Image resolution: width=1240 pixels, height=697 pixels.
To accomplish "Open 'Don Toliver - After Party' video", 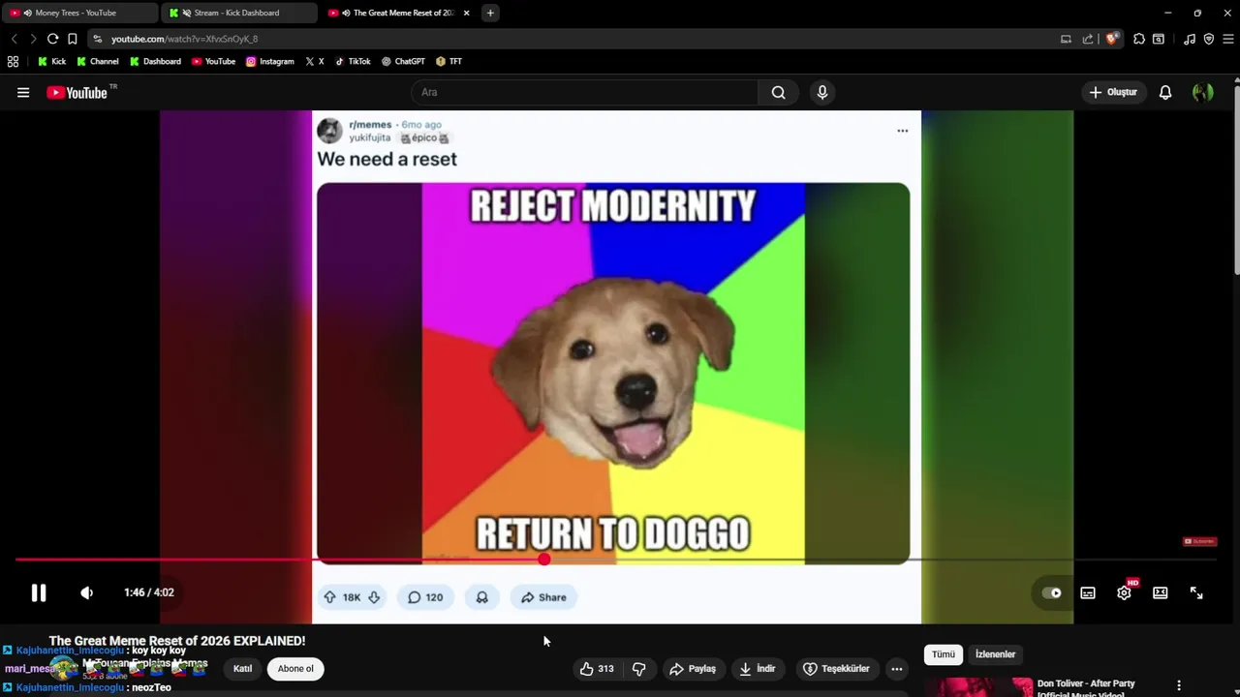I will [1085, 683].
